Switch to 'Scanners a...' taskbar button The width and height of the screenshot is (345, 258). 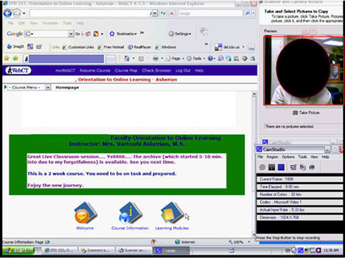point(97,251)
